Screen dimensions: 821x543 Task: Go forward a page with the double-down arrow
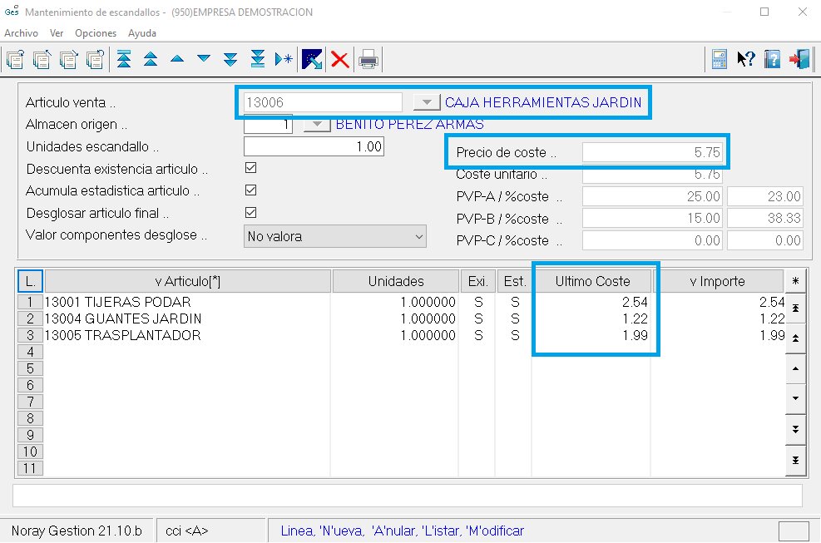coord(230,59)
